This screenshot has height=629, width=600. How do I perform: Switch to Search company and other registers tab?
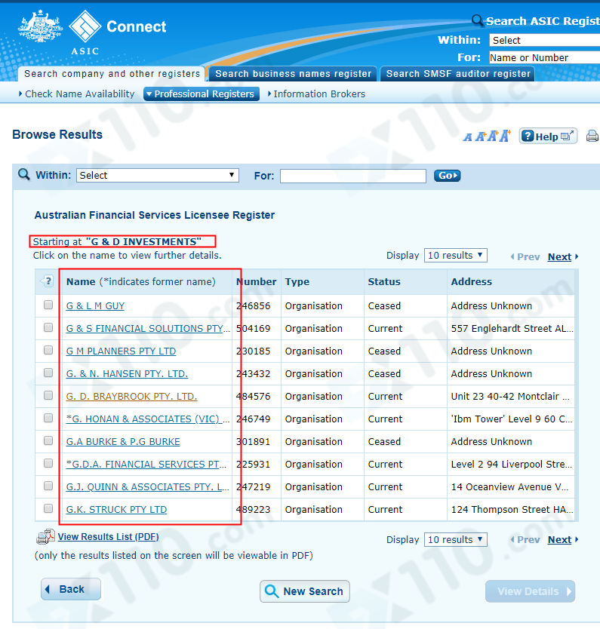click(112, 74)
